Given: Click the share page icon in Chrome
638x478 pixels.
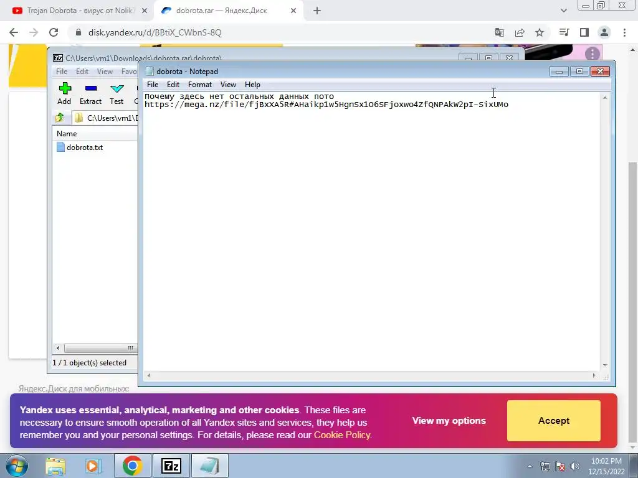Looking at the screenshot, I should click(520, 32).
